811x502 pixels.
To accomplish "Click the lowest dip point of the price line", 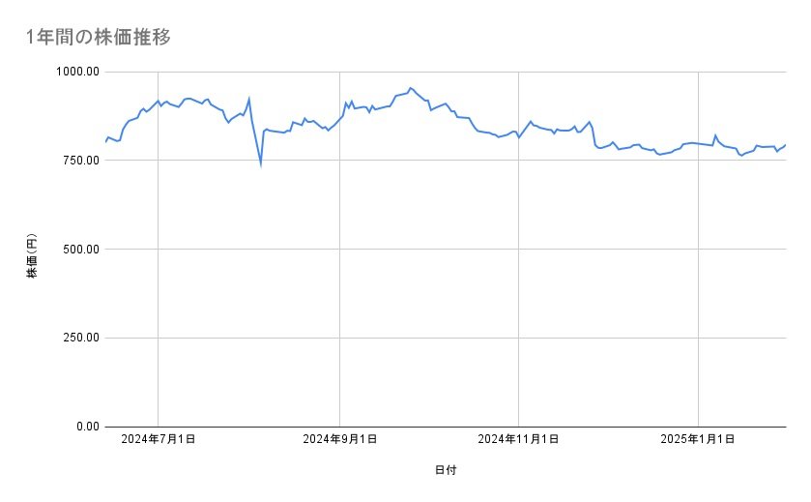I will (261, 164).
